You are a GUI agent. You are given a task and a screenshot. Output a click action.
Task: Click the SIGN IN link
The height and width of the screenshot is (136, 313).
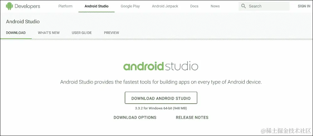pyautogui.click(x=304, y=6)
